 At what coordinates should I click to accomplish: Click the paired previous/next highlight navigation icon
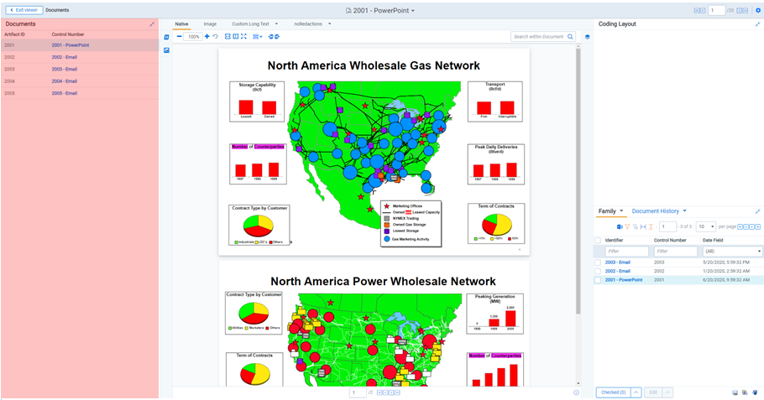[274, 37]
